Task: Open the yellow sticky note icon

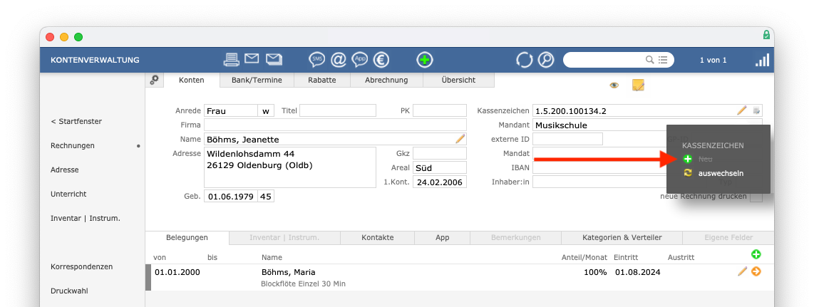Action: (638, 85)
